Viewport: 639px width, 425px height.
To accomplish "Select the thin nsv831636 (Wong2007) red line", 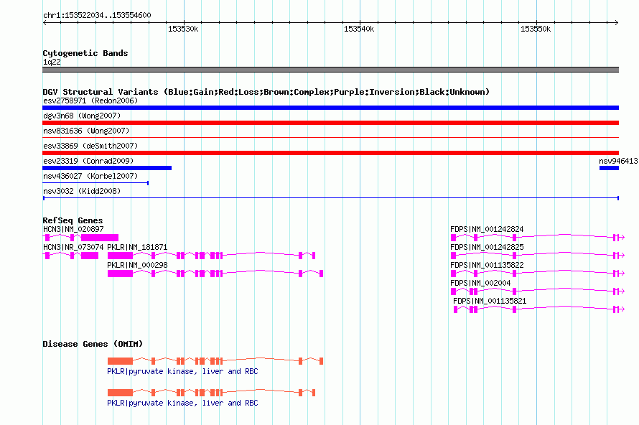I will pos(330,138).
